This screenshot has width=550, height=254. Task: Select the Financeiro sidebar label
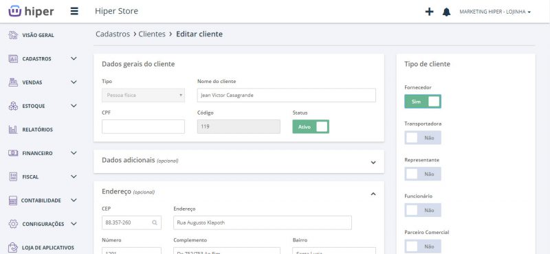pos(38,154)
